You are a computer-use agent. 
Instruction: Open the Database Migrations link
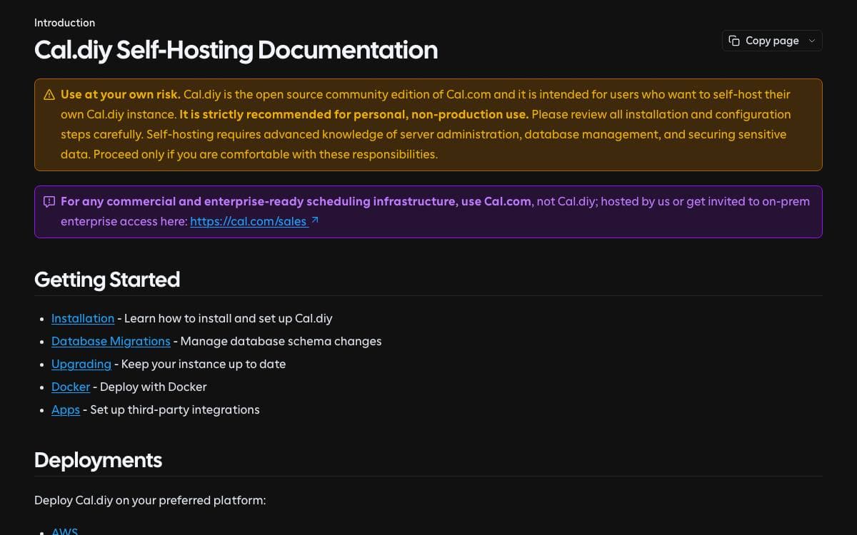click(x=111, y=341)
